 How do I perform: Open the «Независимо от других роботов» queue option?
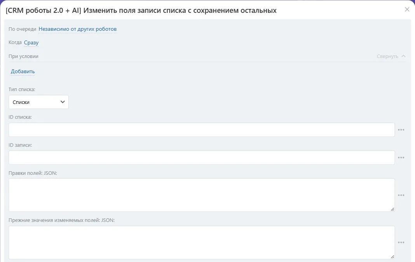[78, 29]
